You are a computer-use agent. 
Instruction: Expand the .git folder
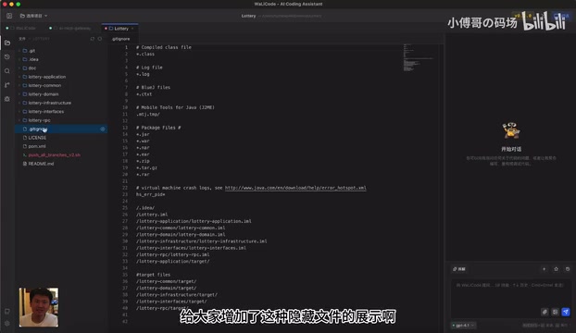[61, 51]
